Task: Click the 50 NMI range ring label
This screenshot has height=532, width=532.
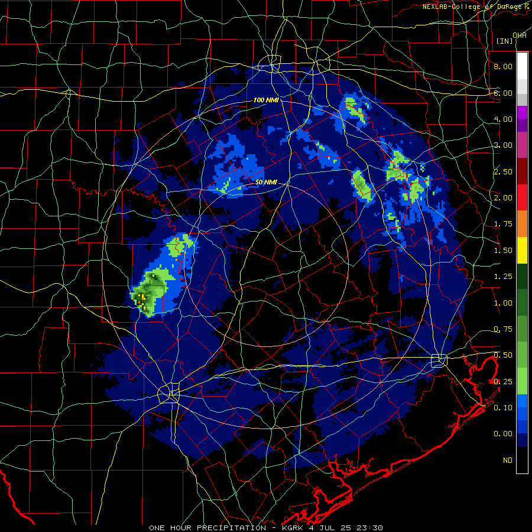Action: [266, 182]
